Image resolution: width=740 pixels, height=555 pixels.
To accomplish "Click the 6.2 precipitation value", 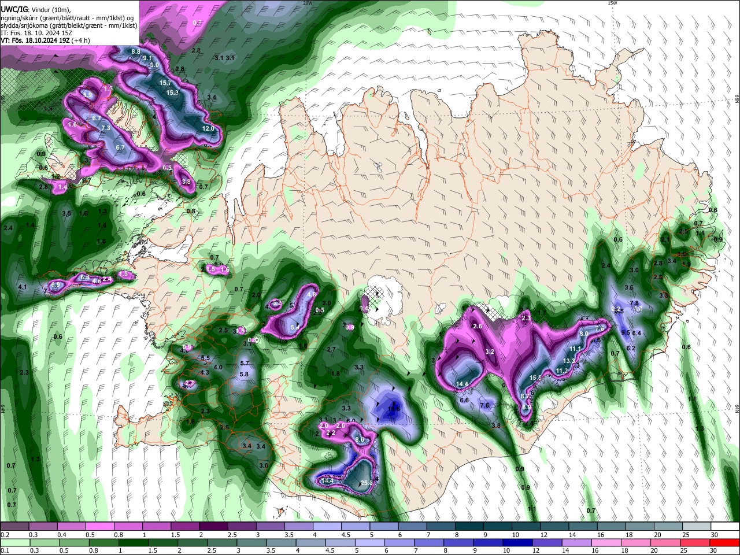I will pos(631,348).
